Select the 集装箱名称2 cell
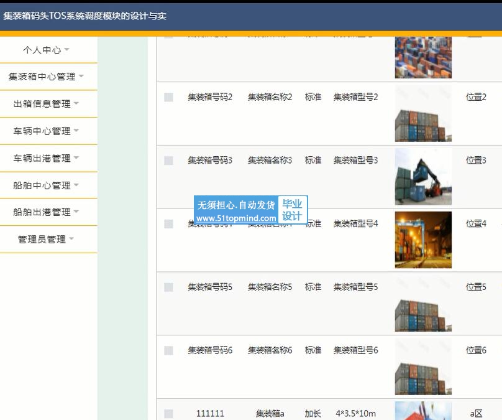Viewport: 502px width, 420px height. click(270, 97)
